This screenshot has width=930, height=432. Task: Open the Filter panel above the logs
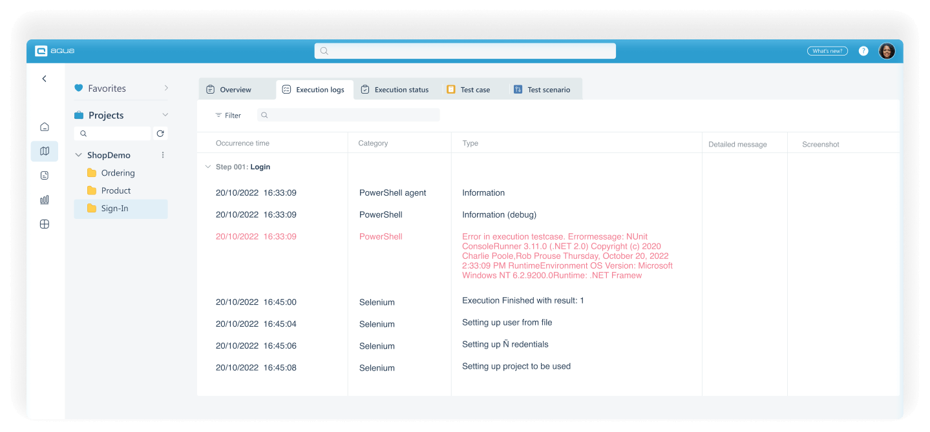pos(228,115)
